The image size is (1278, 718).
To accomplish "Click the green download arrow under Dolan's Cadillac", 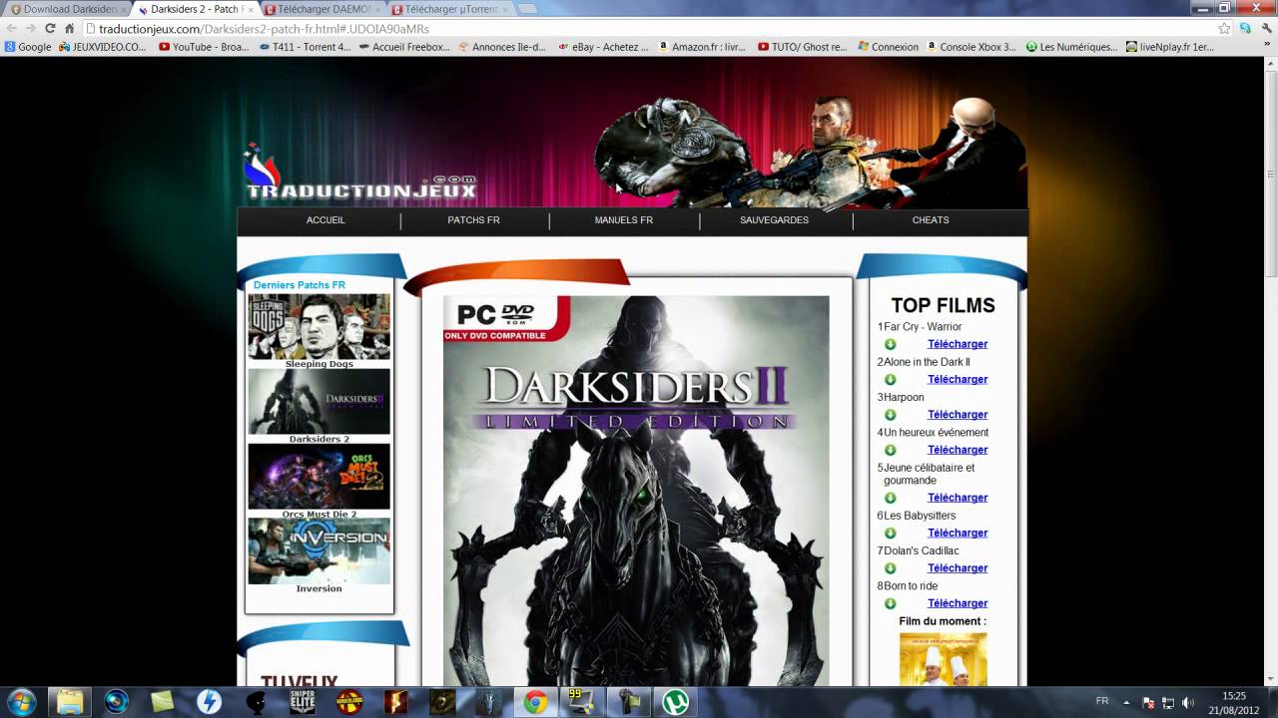I will click(890, 568).
